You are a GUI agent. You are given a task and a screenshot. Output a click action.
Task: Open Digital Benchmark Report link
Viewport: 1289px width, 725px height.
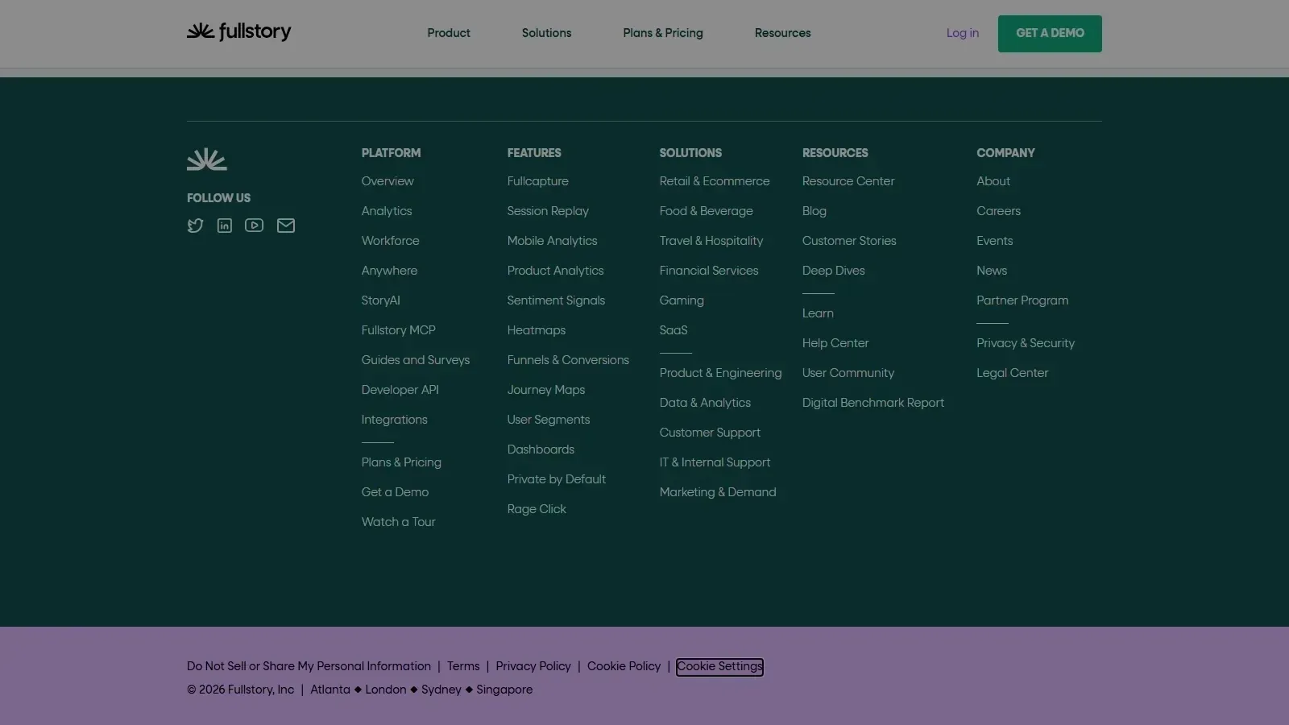tap(873, 403)
